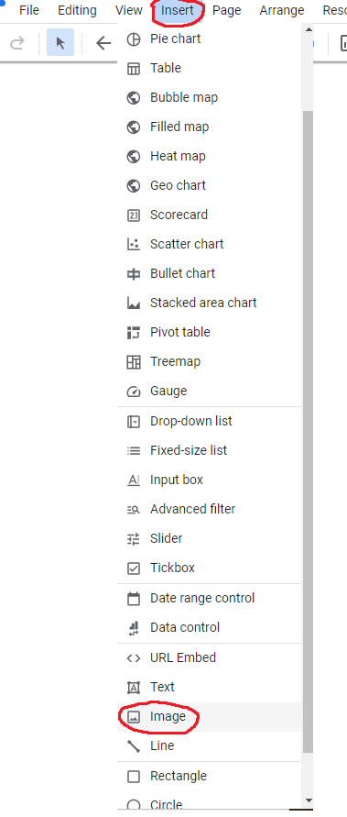Choose Bubble map from menu

pos(209,97)
